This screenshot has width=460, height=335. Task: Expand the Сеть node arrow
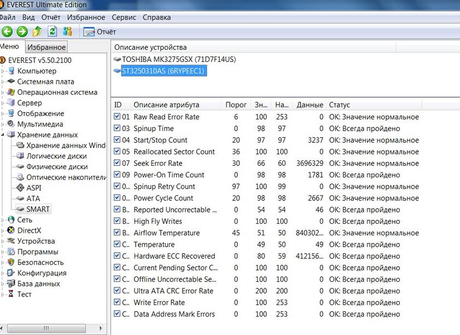[3, 220]
